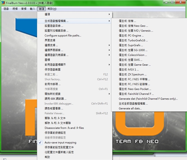Select 僅生成: Fairchild Channel F
Viewport: 187px width, 160px height.
pos(149,94)
